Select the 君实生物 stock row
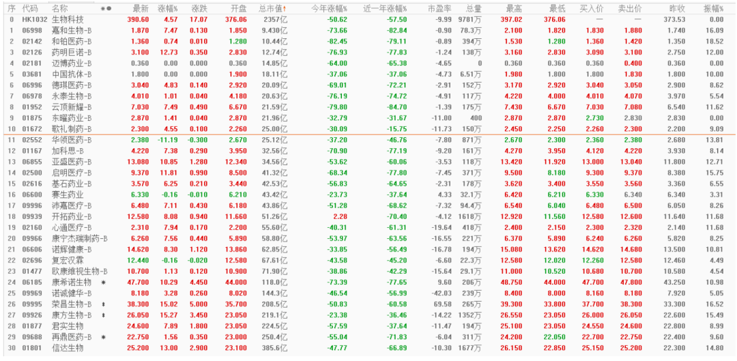This screenshot has height=361, width=737. point(369,326)
